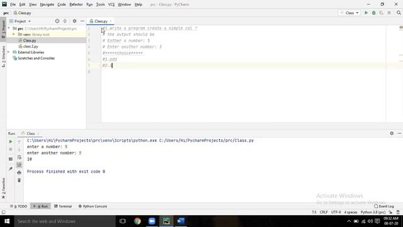Run with coverage icon in top toolbar

[382, 13]
